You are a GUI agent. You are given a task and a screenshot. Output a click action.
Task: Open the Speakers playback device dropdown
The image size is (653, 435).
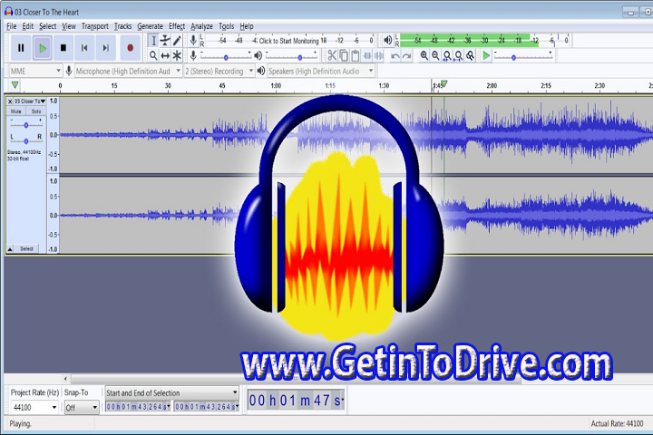pyautogui.click(x=321, y=72)
